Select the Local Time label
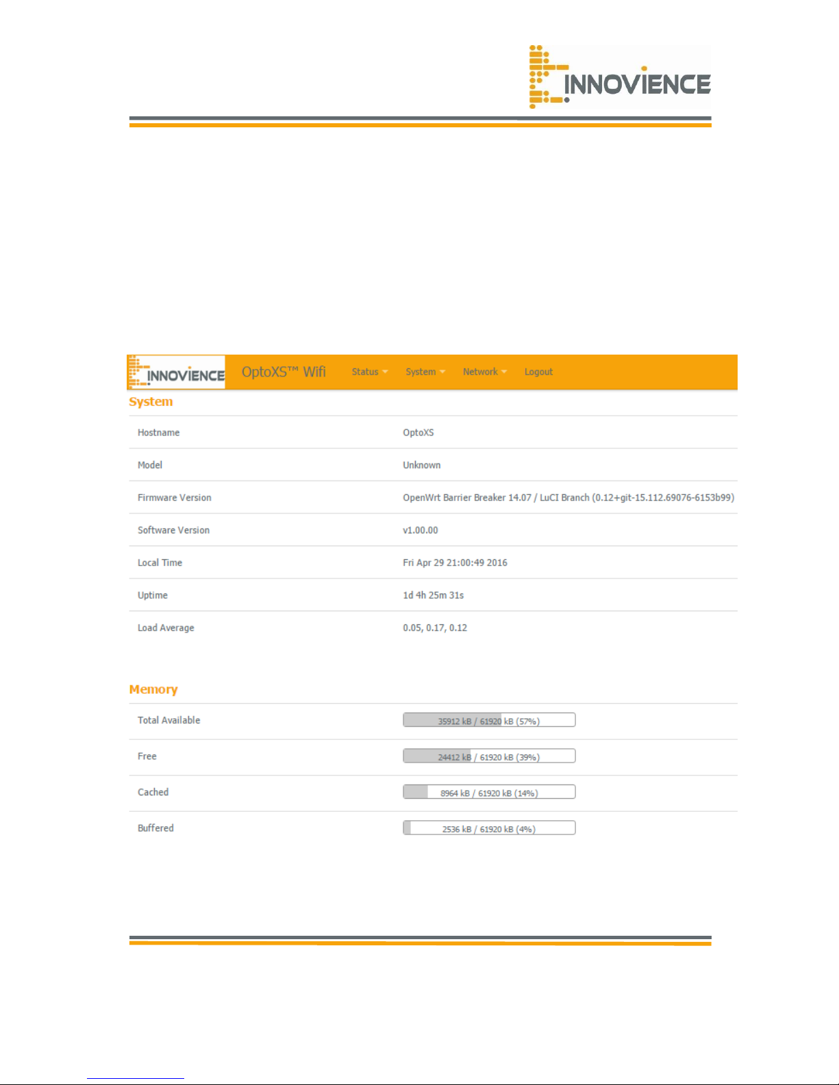839x1085 pixels. (x=160, y=563)
